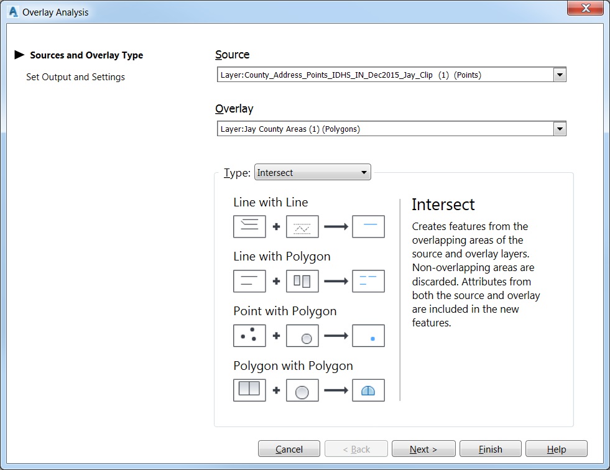
Task: Click the Source field label
Action: [x=233, y=55]
